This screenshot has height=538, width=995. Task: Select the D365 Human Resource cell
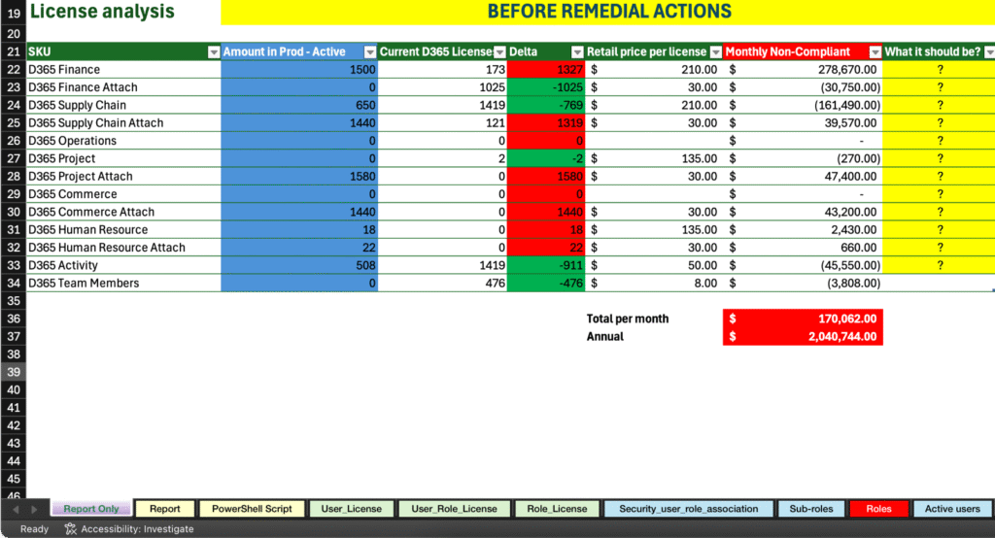123,229
